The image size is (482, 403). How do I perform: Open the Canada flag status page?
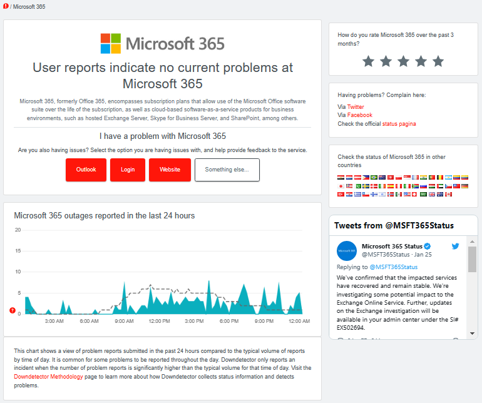(x=448, y=194)
